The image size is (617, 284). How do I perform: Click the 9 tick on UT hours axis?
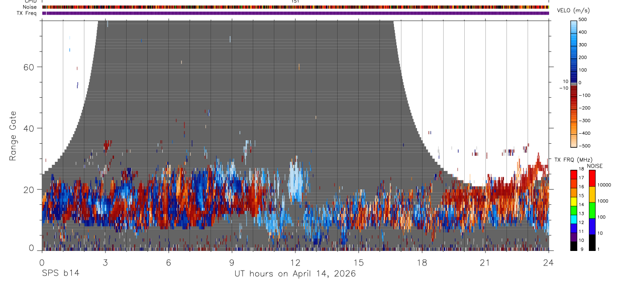click(232, 262)
